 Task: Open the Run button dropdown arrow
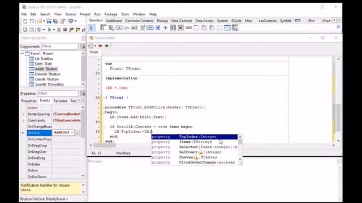54,30
